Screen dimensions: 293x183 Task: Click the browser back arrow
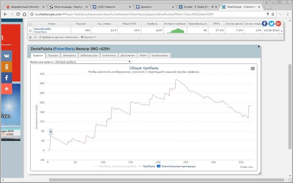tap(5, 14)
